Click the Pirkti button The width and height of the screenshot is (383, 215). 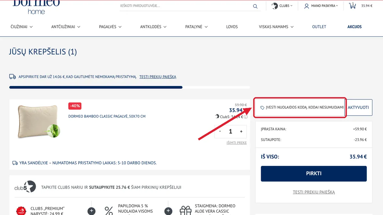point(314,174)
